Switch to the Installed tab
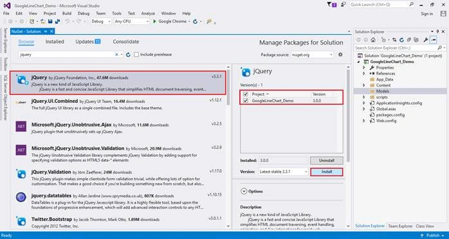449x239 pixels. tap(55, 42)
